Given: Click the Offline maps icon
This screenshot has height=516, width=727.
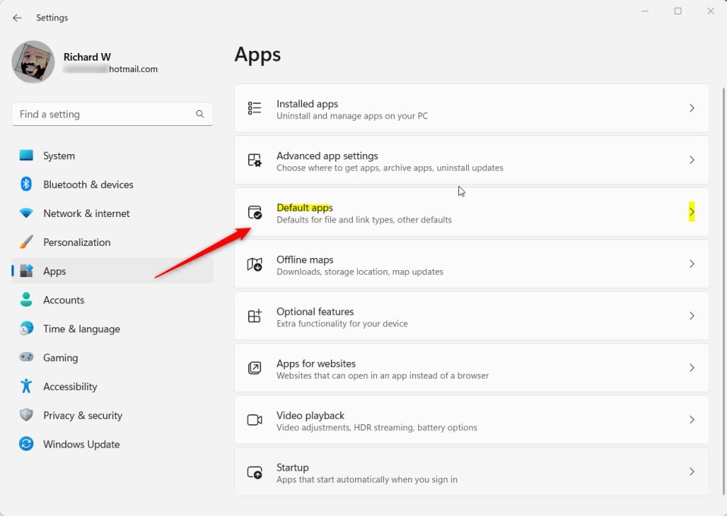Looking at the screenshot, I should pyautogui.click(x=254, y=264).
